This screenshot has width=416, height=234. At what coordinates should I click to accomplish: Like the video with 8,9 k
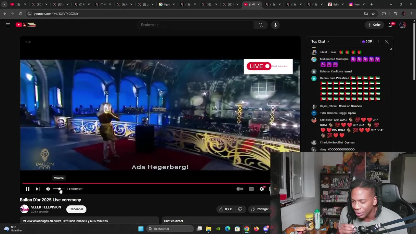(225, 209)
